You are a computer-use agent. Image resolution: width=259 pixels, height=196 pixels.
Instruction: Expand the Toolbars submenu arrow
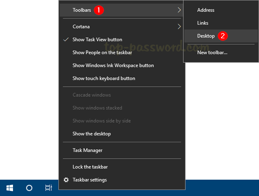pyautogui.click(x=179, y=10)
